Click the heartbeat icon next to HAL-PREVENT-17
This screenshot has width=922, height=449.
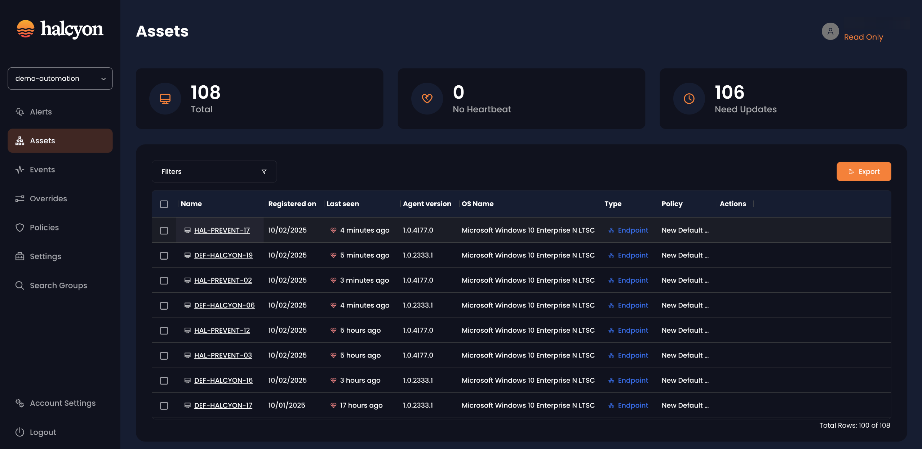(x=333, y=230)
